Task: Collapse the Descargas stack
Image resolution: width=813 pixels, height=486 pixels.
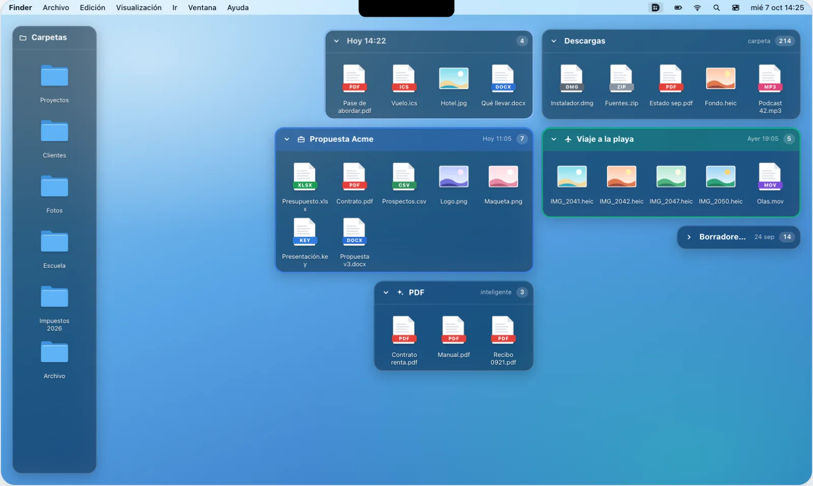Action: pyautogui.click(x=554, y=41)
